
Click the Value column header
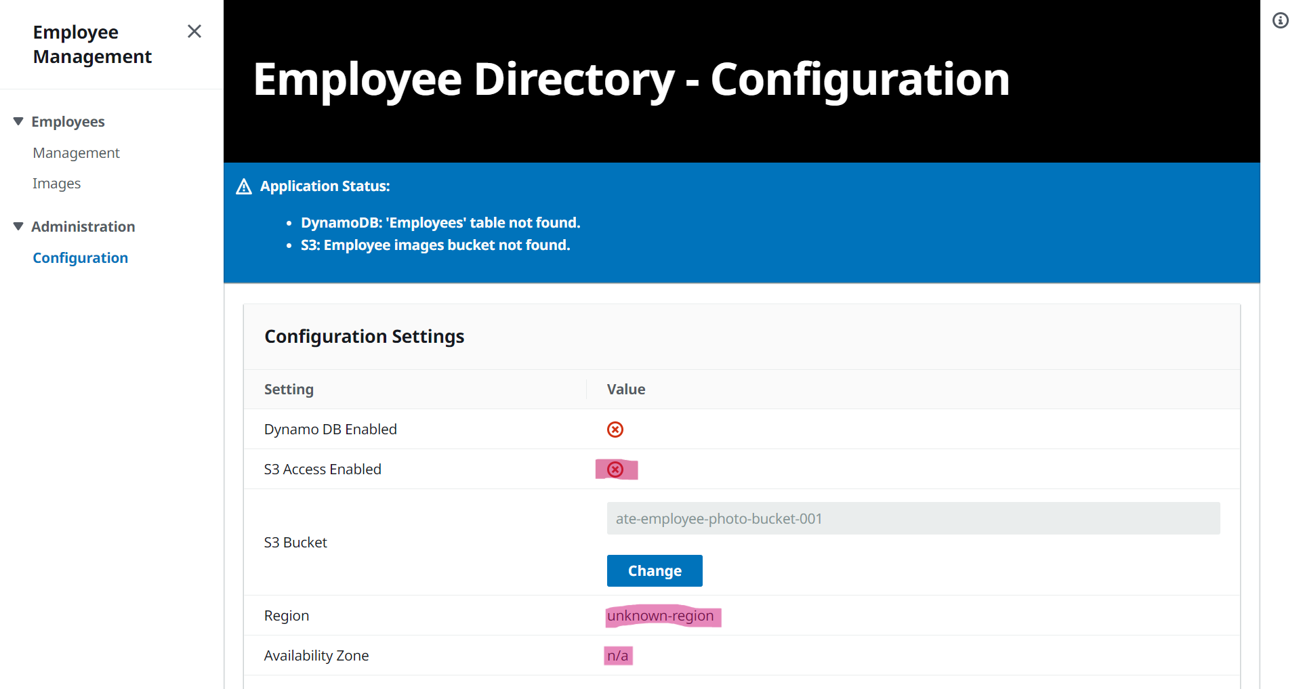(x=625, y=390)
